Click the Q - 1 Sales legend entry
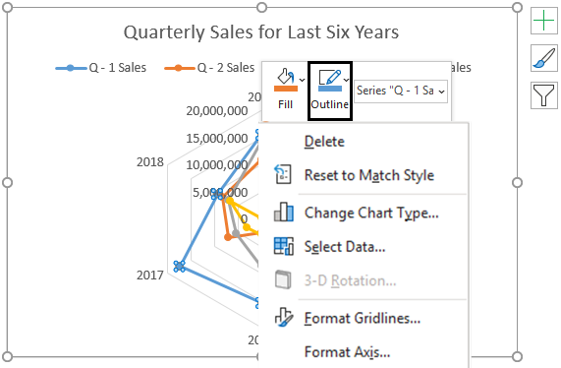This screenshot has height=368, width=561. pyautogui.click(x=101, y=67)
